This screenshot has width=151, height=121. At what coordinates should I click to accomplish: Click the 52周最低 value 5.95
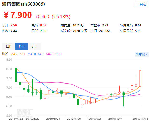(x=138, y=31)
